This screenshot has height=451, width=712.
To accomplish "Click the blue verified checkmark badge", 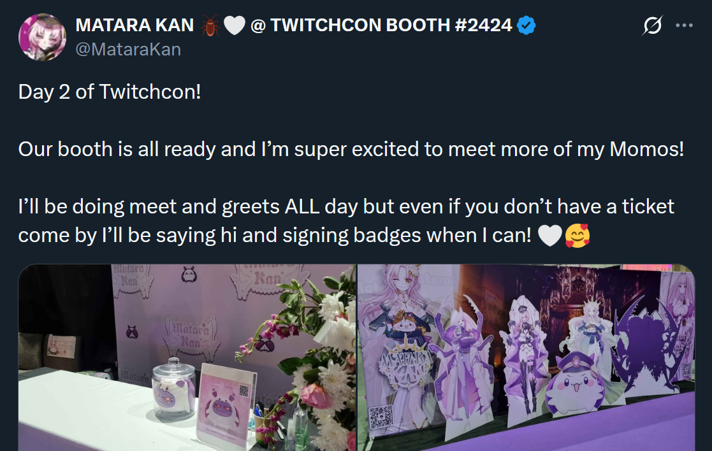I will (527, 25).
